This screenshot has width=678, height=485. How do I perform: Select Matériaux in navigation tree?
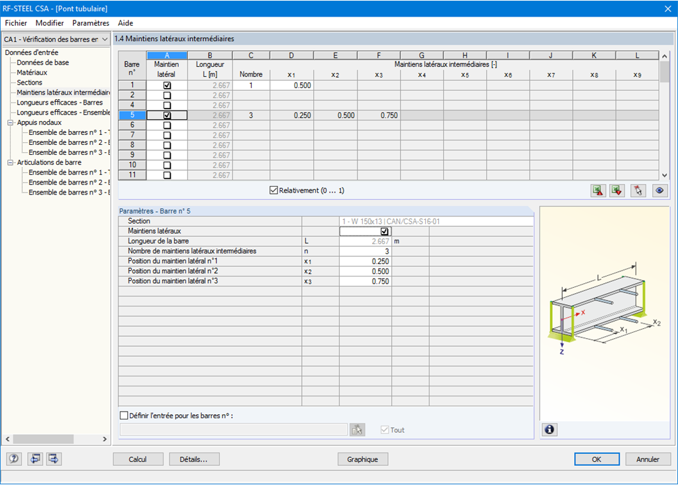pyautogui.click(x=32, y=73)
